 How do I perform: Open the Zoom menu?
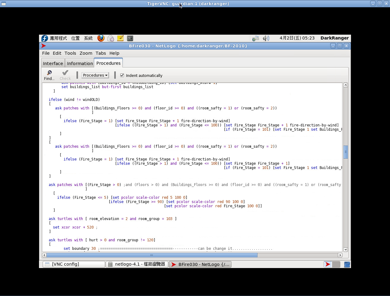click(x=86, y=53)
